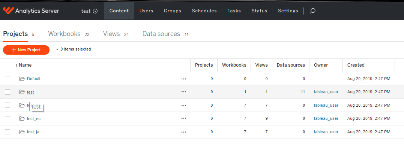Click folder icon of test project row
The height and width of the screenshot is (152, 404).
(x=22, y=92)
